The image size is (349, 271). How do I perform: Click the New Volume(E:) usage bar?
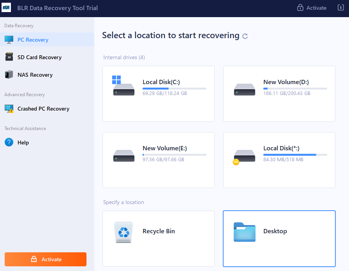click(174, 155)
